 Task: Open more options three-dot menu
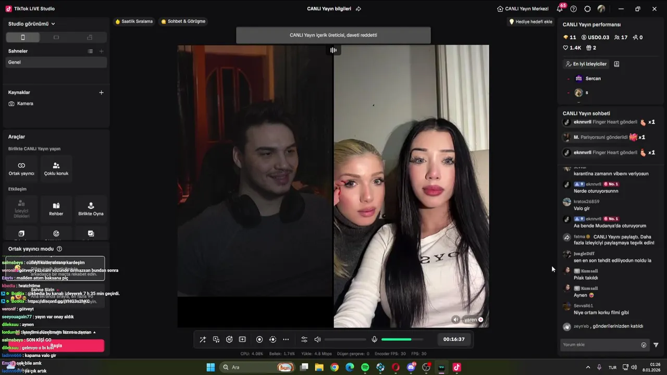coord(286,340)
